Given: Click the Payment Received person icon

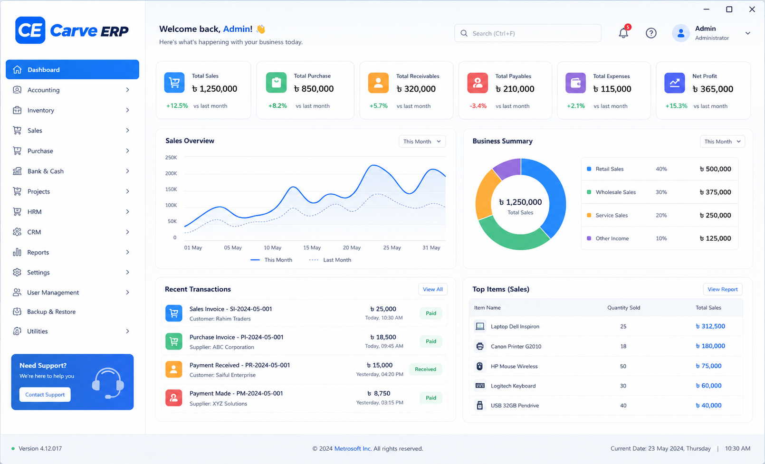Looking at the screenshot, I should (x=174, y=369).
